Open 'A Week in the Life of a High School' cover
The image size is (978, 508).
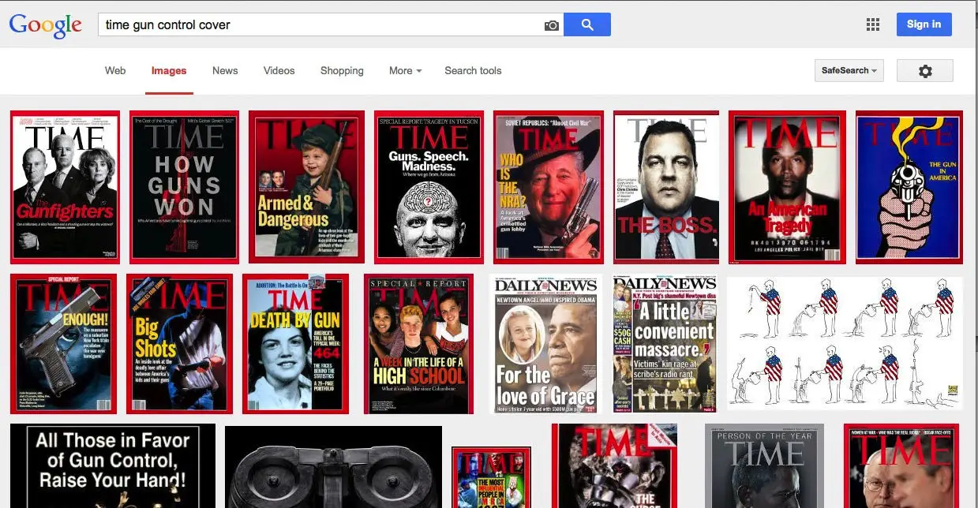coord(418,344)
